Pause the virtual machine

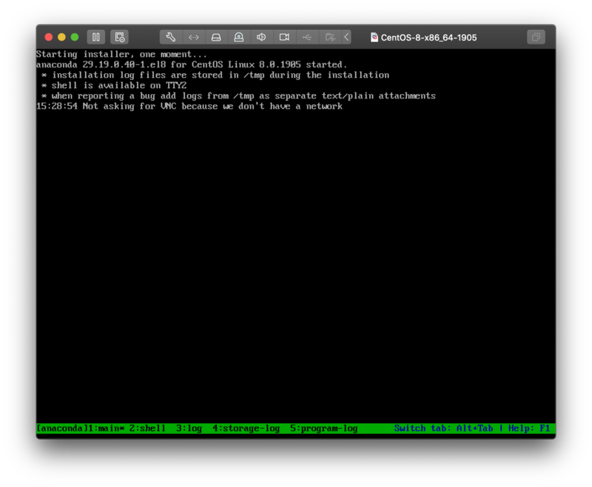(x=96, y=37)
